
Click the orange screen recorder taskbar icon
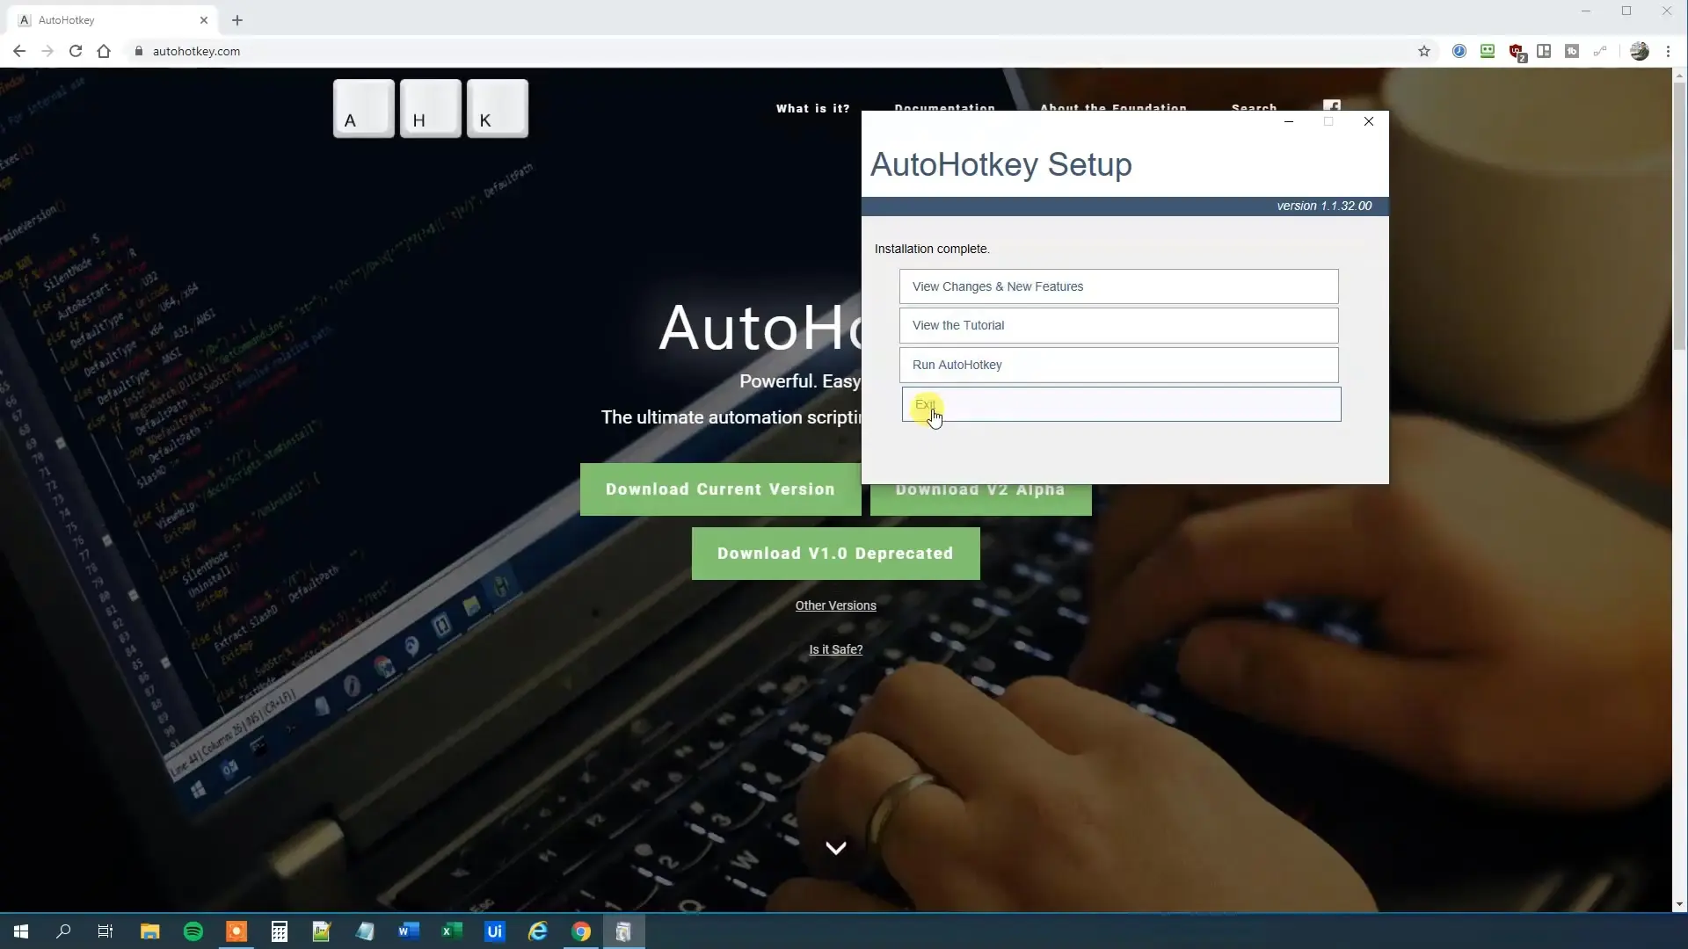236,931
